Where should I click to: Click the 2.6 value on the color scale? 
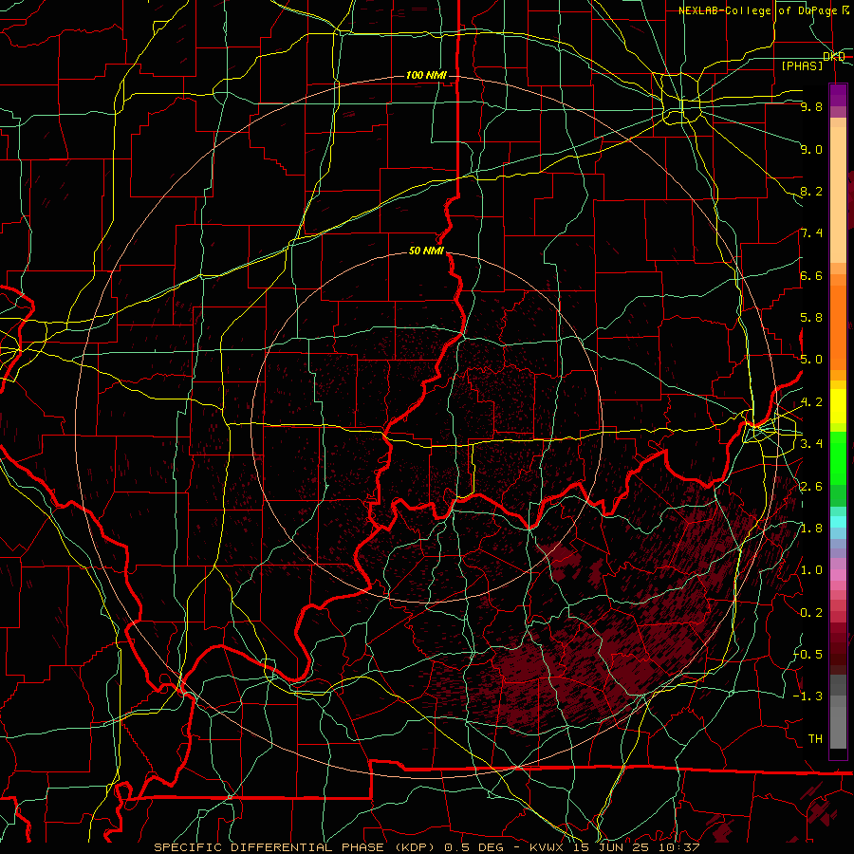[811, 487]
